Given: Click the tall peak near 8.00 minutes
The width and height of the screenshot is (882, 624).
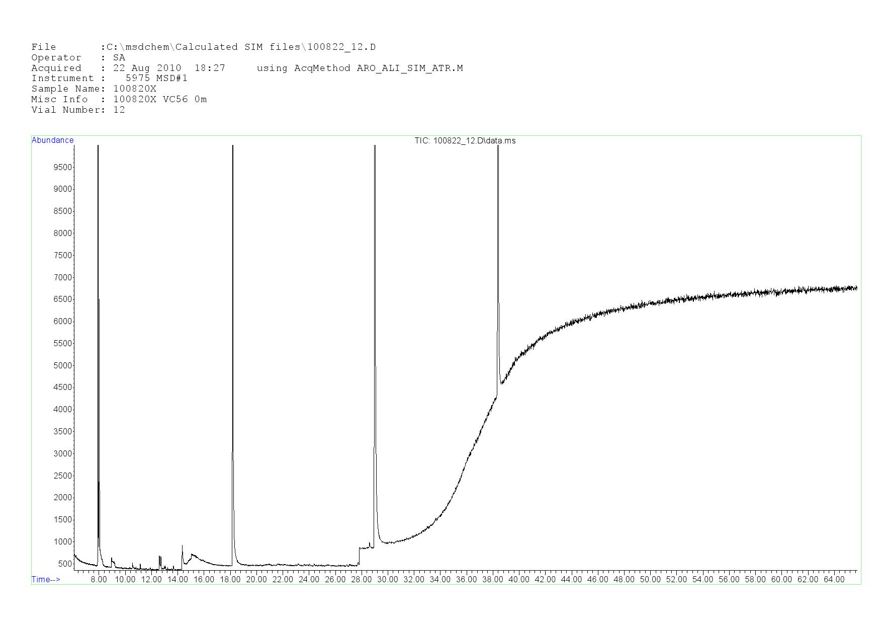Looking at the screenshot, I should [98, 302].
